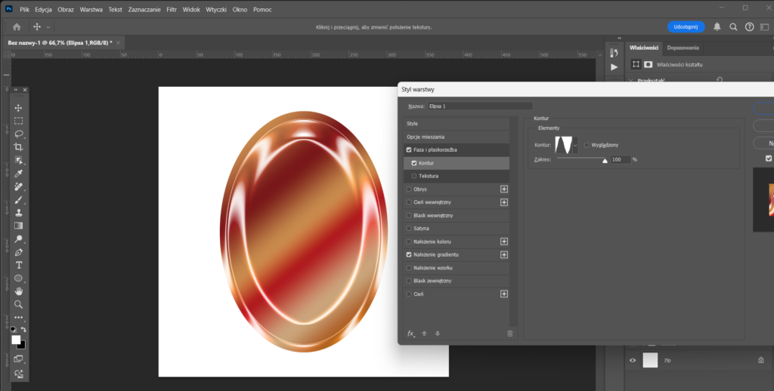Select the Crop tool
The height and width of the screenshot is (391, 774).
point(18,147)
